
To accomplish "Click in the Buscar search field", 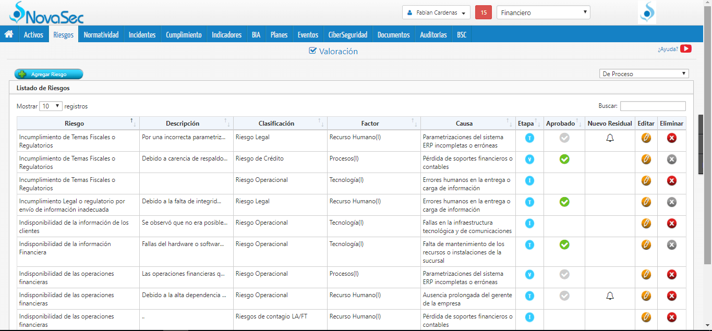I will tap(653, 106).
